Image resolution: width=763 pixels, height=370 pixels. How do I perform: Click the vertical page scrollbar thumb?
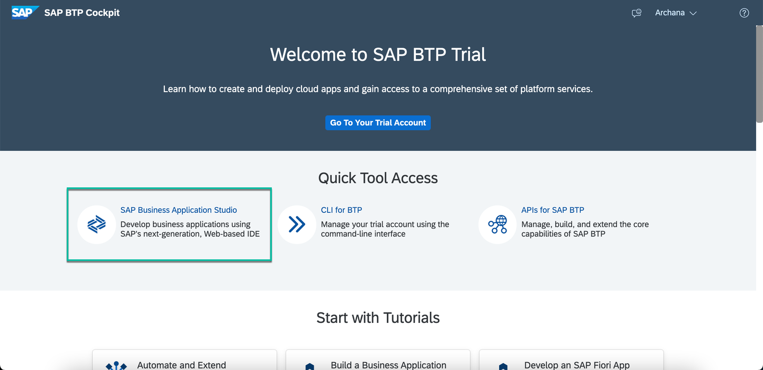[x=759, y=74]
